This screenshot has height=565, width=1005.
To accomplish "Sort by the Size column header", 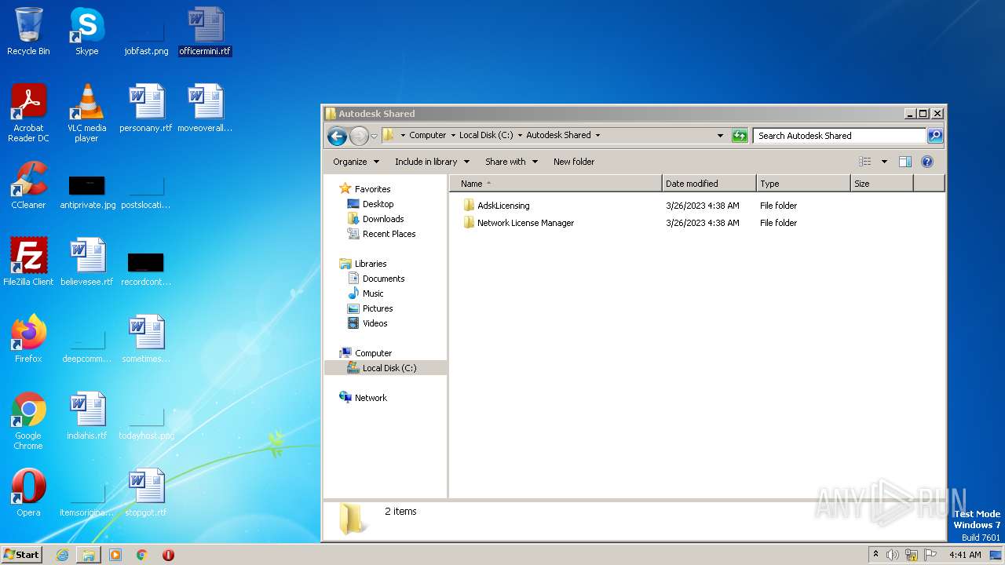I will 882,184.
